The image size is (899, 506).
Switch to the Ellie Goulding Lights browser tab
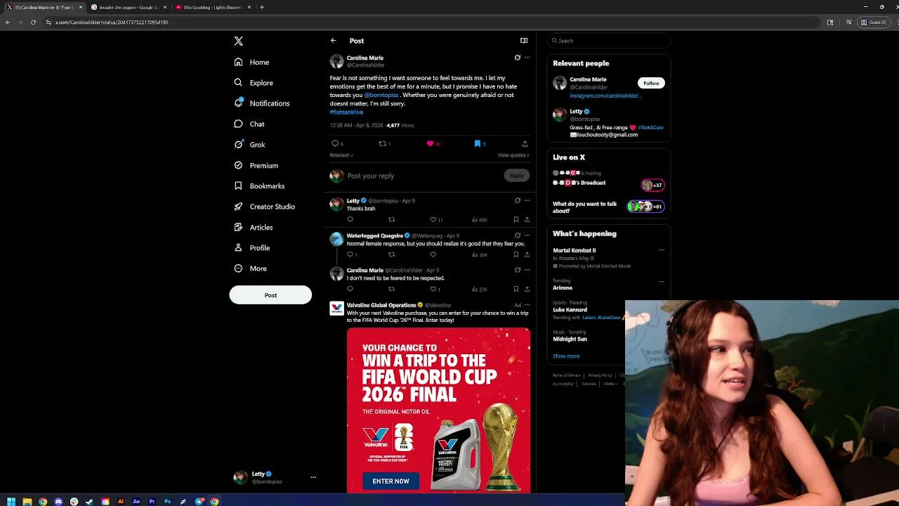point(212,7)
